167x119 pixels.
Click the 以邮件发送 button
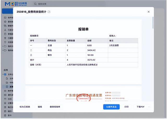click(x=111, y=107)
